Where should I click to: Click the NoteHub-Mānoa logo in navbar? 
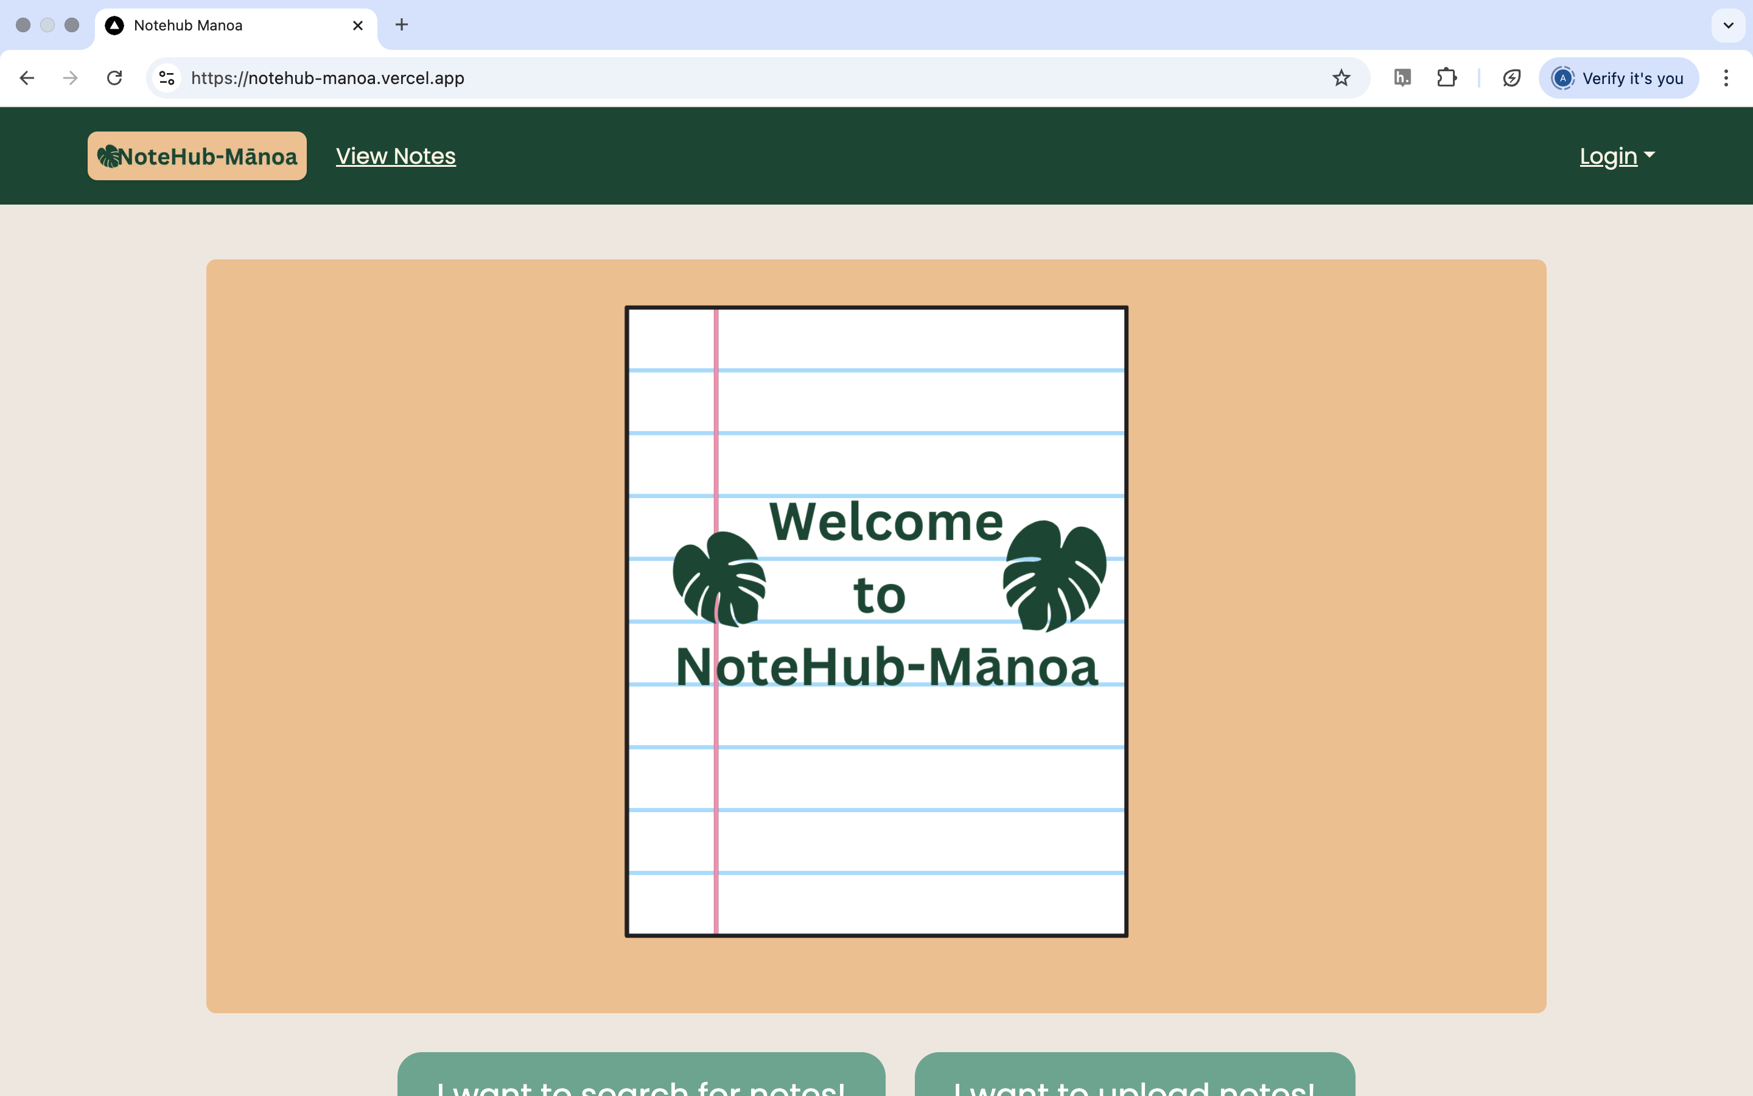point(197,156)
